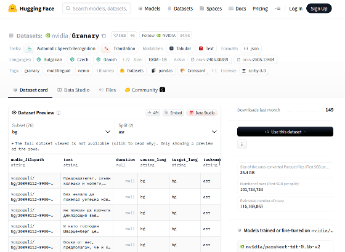Screen dimensions: 345x252
Task: Go to the Pricing page
Action: point(260,9)
